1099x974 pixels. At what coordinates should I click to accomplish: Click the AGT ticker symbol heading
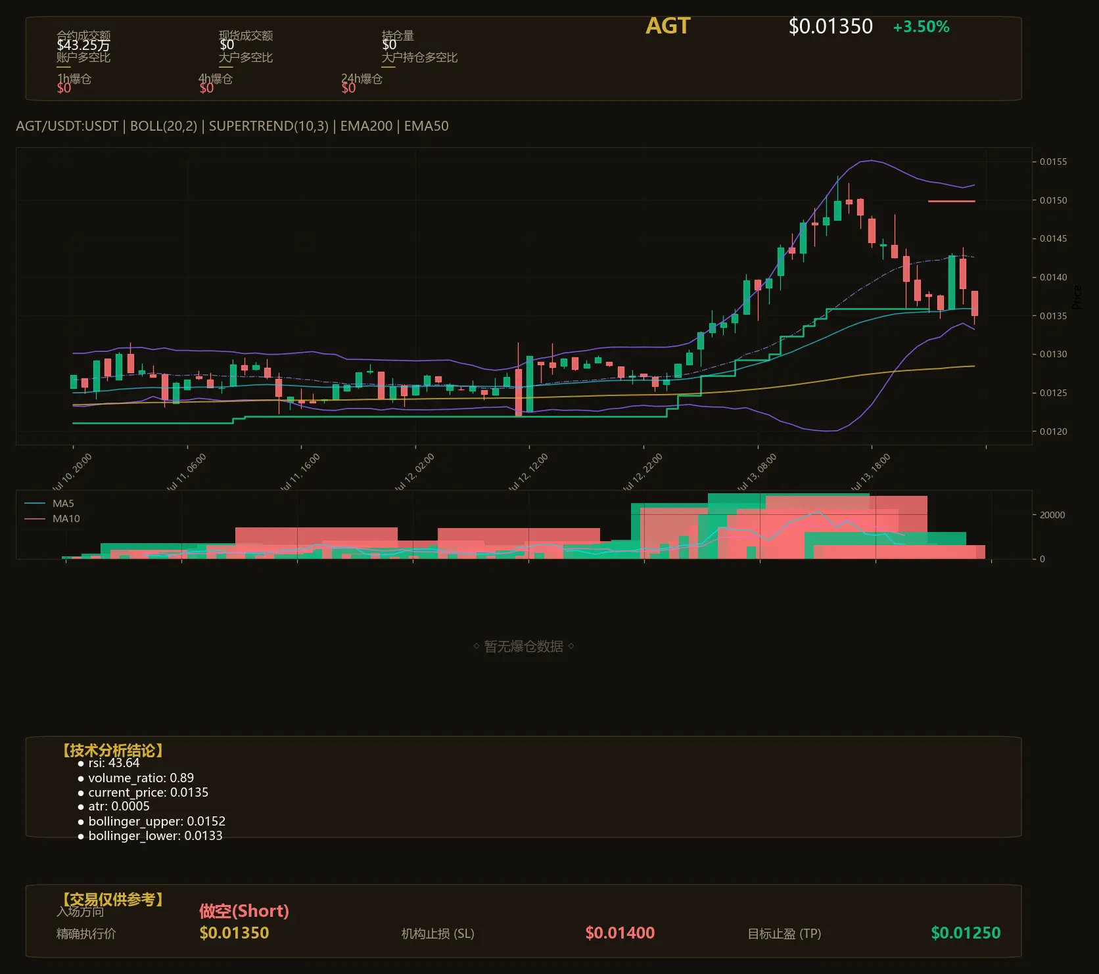click(668, 26)
